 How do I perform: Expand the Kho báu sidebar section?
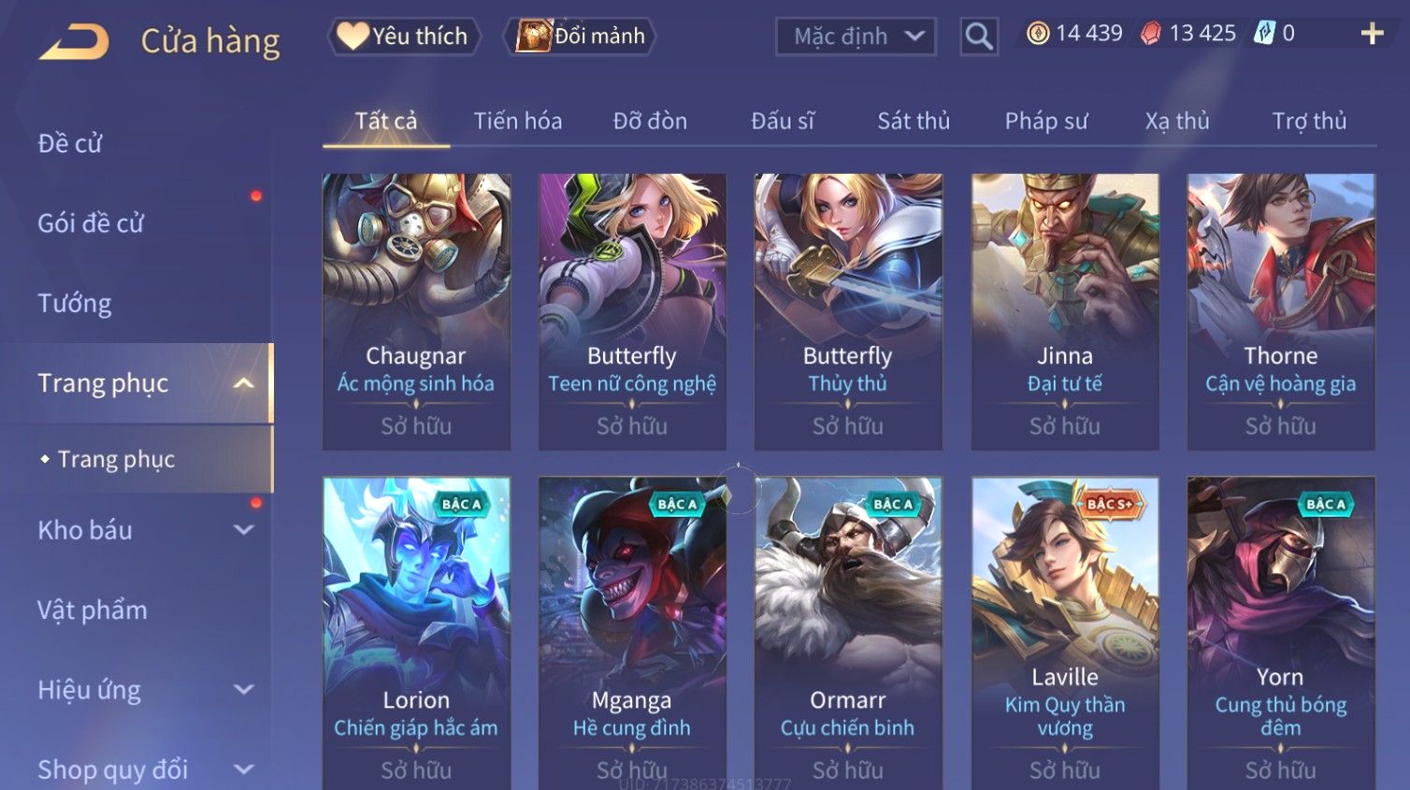pyautogui.click(x=244, y=530)
